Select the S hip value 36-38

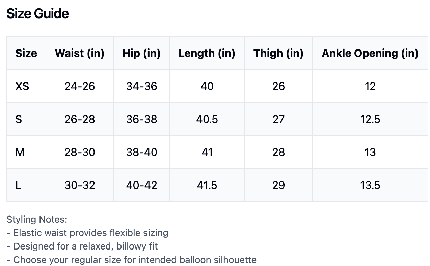tap(141, 119)
